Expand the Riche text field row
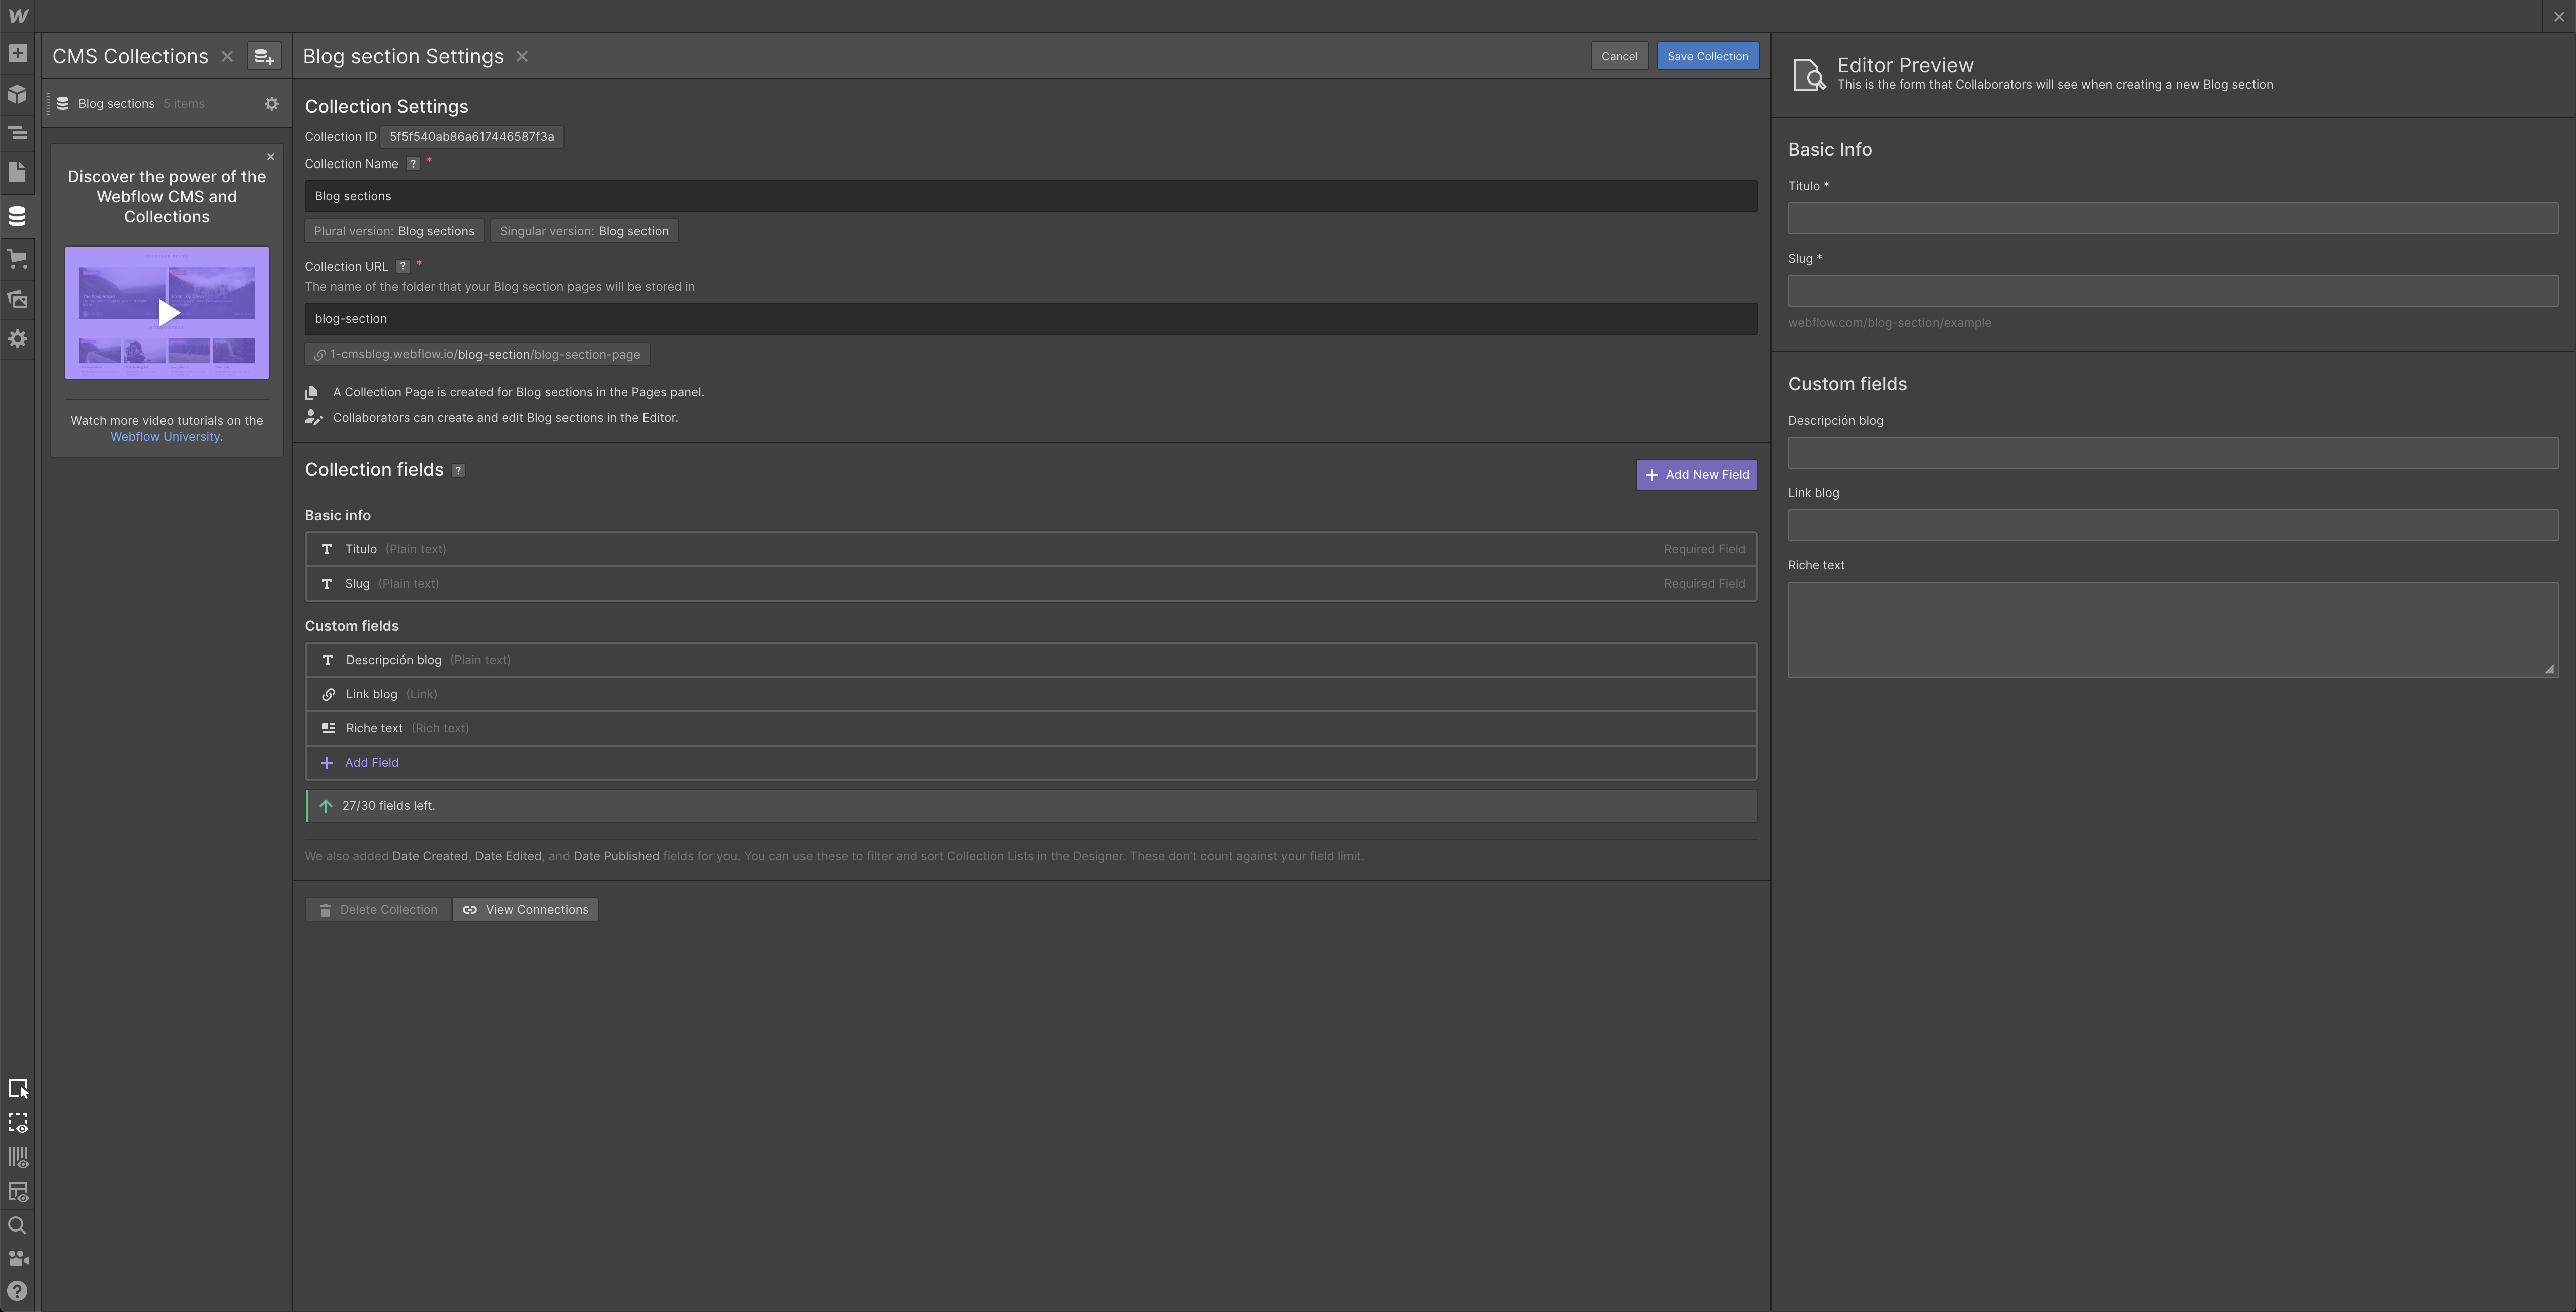The height and width of the screenshot is (1312, 2576). pyautogui.click(x=1031, y=728)
